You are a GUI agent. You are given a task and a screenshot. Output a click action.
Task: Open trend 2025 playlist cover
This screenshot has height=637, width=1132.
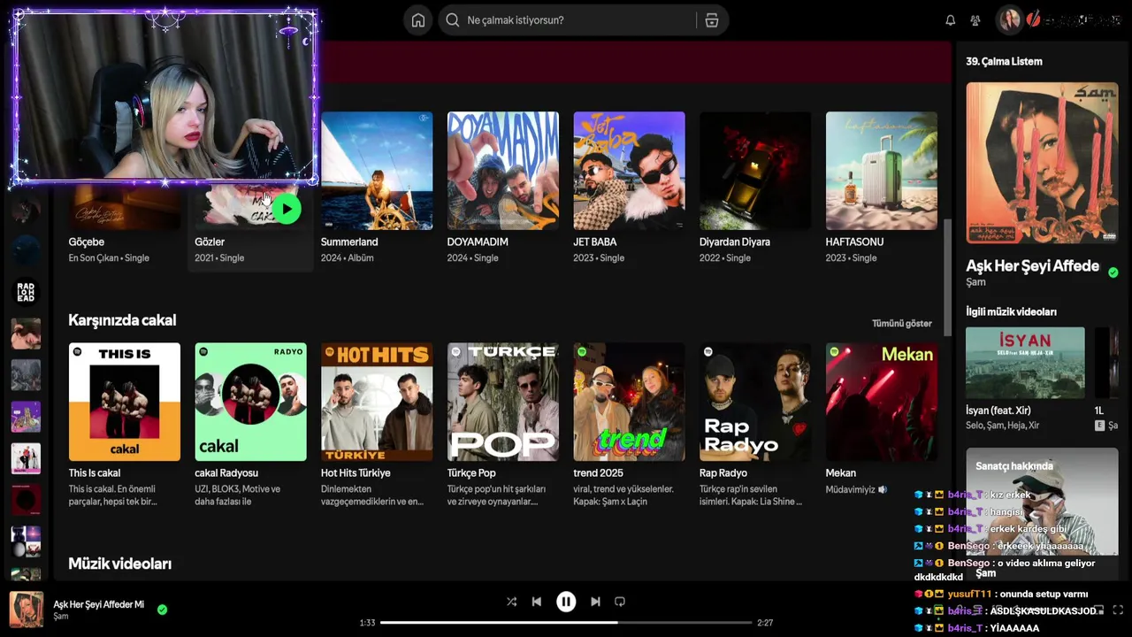click(629, 403)
